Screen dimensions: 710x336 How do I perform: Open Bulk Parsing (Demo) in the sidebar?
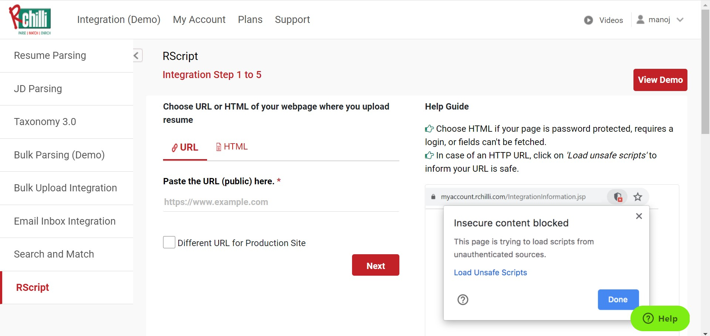[x=67, y=155]
